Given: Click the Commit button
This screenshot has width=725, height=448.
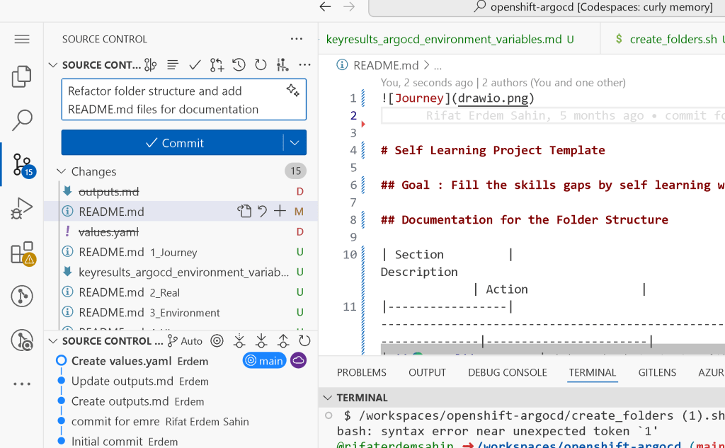Looking at the screenshot, I should point(173,143).
